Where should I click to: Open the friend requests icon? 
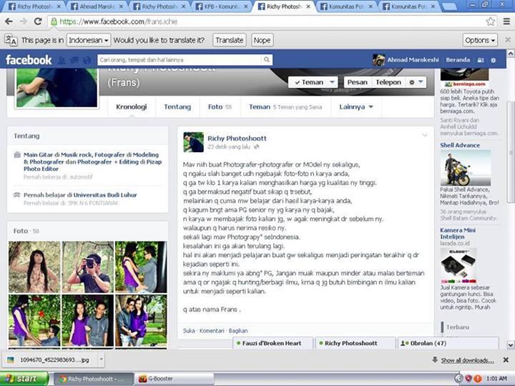[x=62, y=60]
